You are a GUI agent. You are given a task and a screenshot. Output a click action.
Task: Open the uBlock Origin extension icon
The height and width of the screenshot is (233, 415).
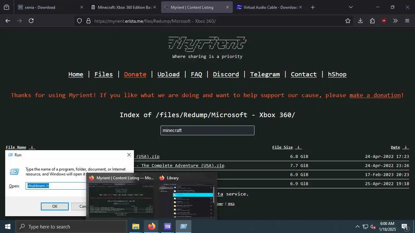pos(384,21)
